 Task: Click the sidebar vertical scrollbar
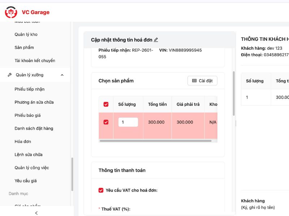click(72, 175)
